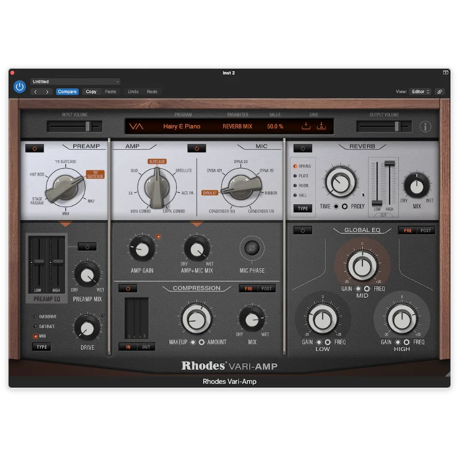
Task: Toggle the Preamp EQ power button
Action: (87, 247)
